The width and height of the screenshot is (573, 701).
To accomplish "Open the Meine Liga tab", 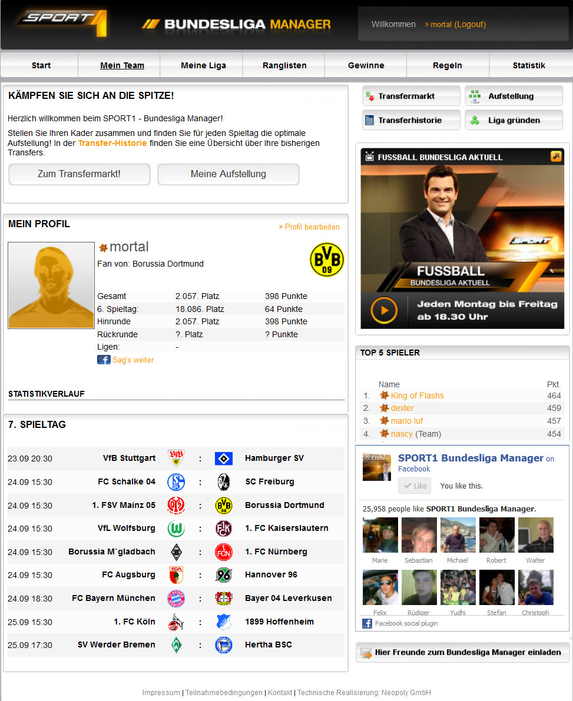I will (204, 65).
